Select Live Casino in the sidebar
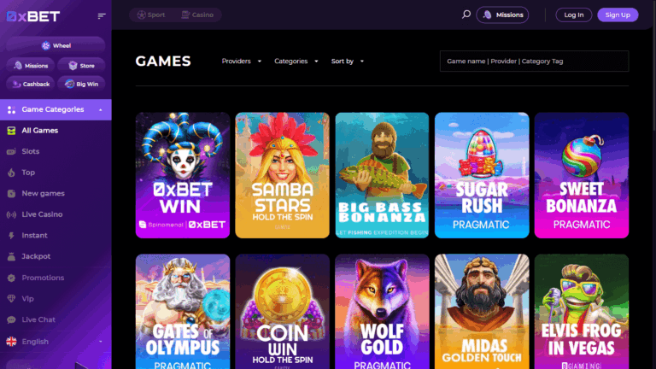Screen dimensions: 656x369 (x=56, y=214)
